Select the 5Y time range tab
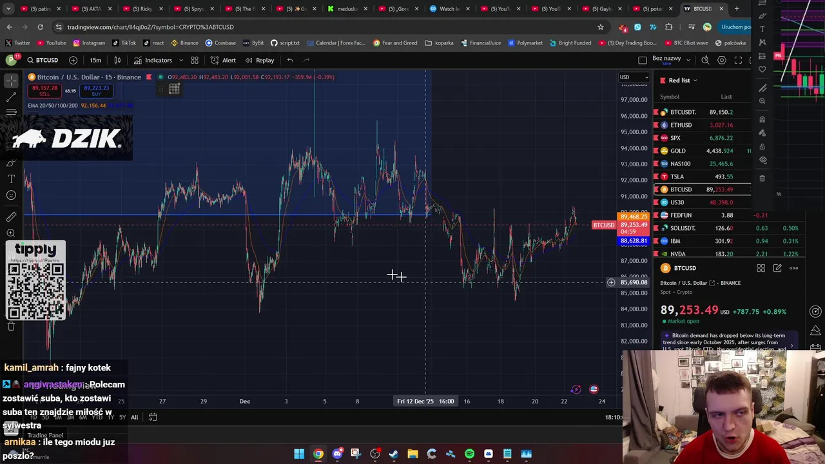Viewport: 825px width, 464px height. (122, 417)
